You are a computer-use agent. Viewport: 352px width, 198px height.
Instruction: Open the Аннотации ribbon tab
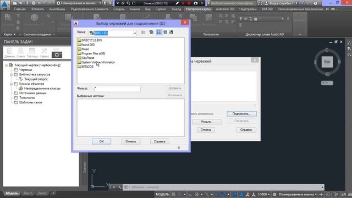click(57, 9)
